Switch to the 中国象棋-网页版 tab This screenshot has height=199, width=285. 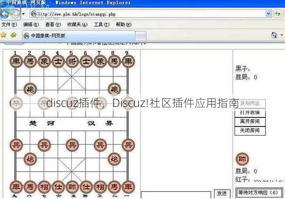pos(79,36)
